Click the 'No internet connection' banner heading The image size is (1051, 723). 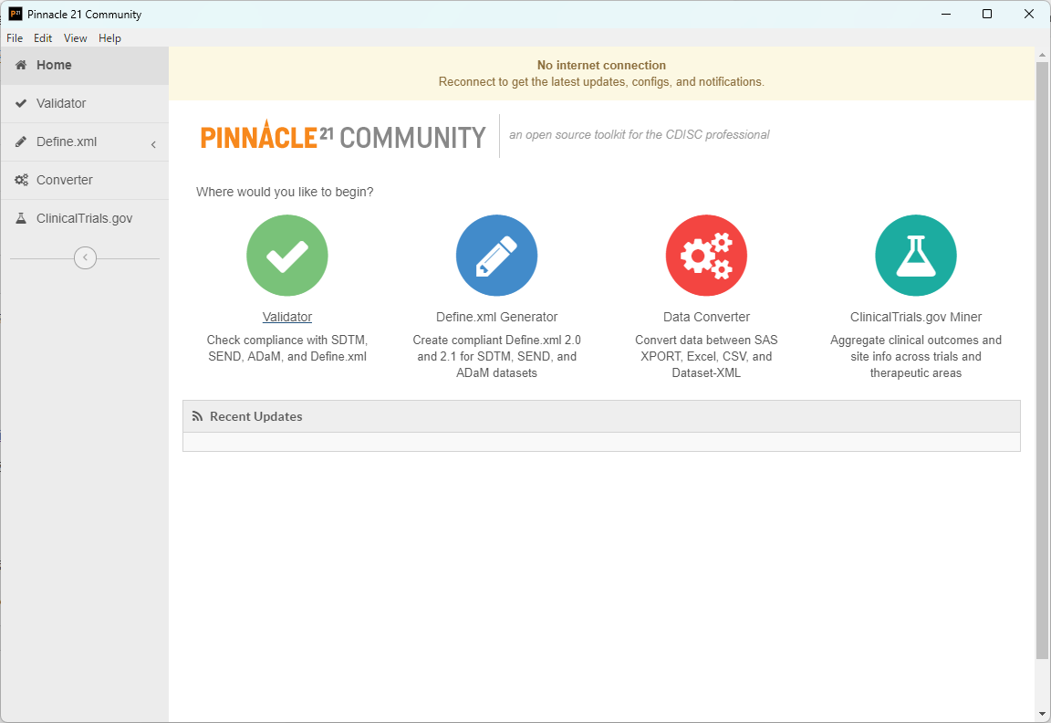click(x=601, y=65)
